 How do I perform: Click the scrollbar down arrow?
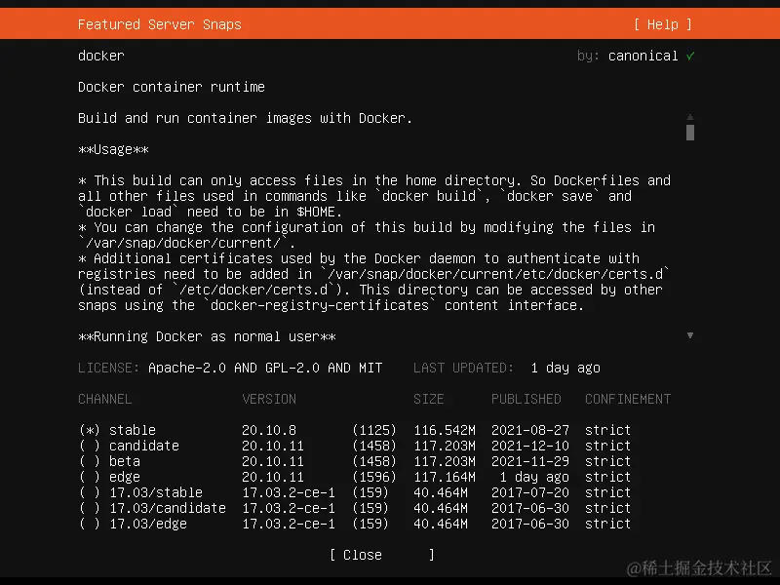click(x=690, y=335)
